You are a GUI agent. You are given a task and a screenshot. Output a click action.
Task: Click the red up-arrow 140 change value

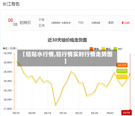126,23
